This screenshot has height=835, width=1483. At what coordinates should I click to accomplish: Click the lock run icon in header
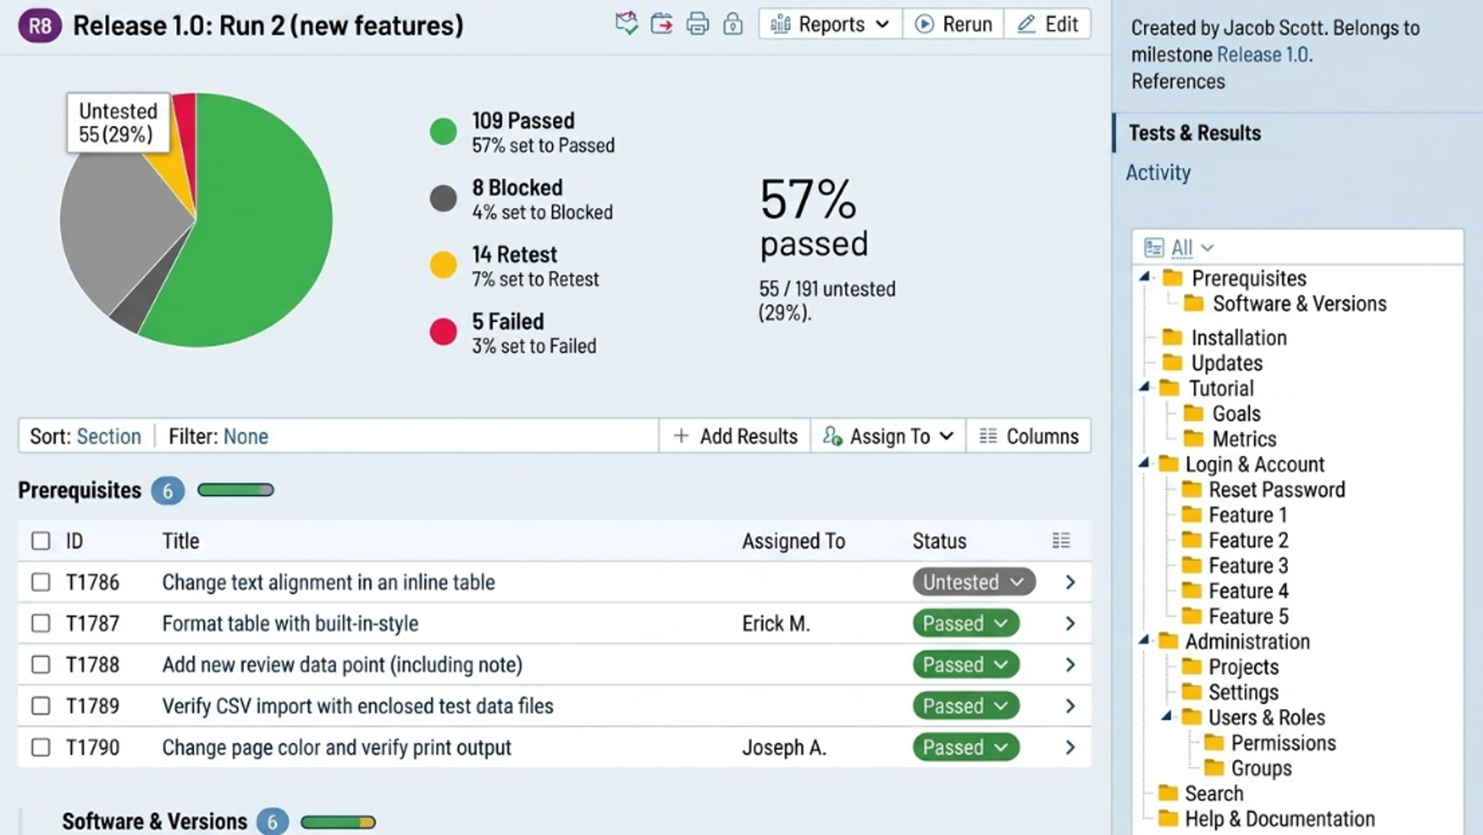pyautogui.click(x=733, y=24)
